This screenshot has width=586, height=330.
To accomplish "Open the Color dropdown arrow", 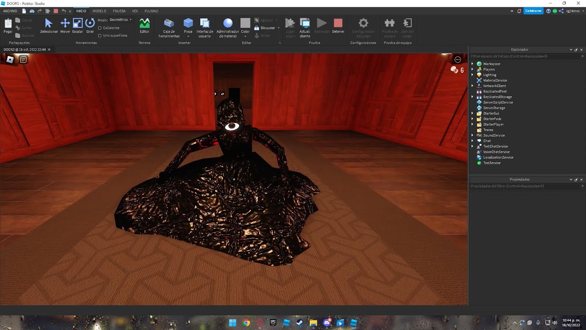I will point(245,36).
